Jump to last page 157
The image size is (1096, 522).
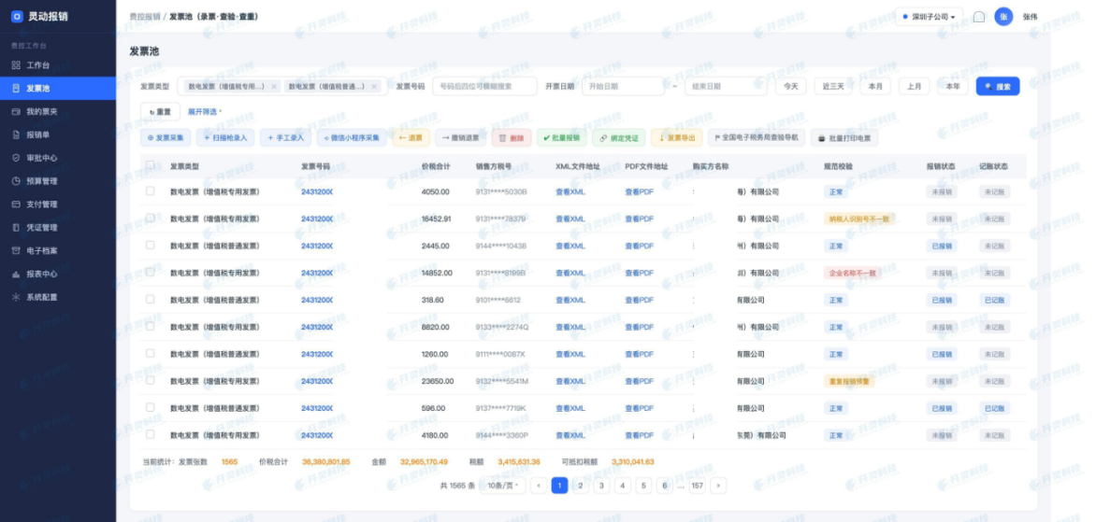(697, 486)
